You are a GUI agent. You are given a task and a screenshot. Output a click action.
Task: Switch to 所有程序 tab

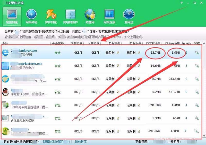pos(81,142)
